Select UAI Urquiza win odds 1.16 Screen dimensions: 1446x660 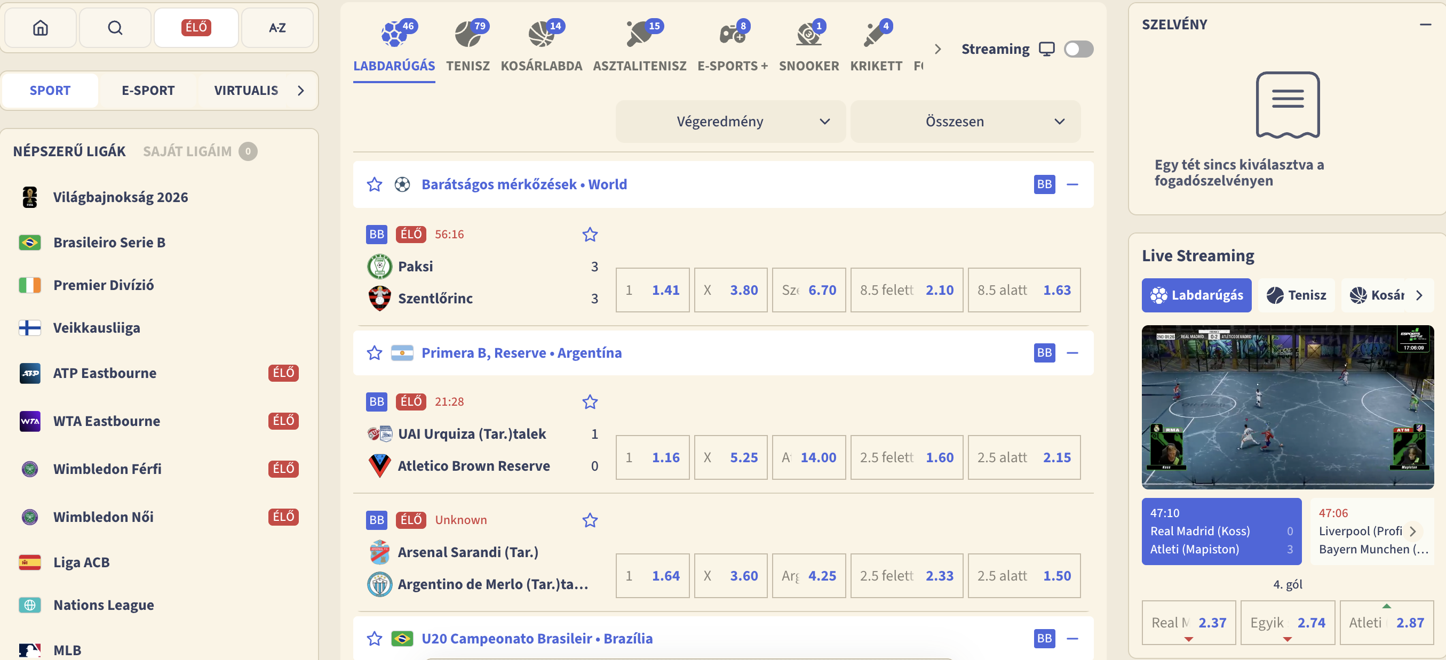point(652,457)
